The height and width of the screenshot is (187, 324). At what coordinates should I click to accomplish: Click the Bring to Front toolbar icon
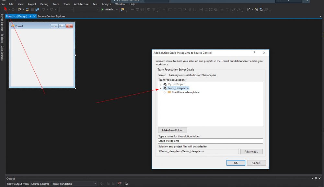pyautogui.click(x=234, y=9)
